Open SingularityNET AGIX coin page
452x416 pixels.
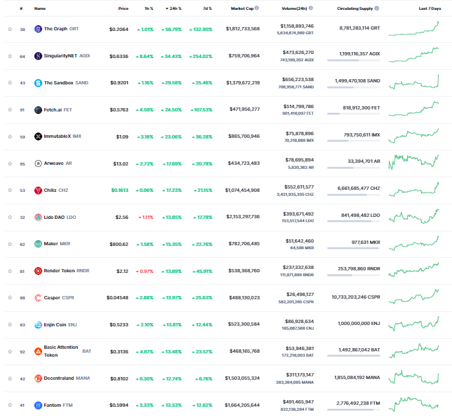(67, 56)
